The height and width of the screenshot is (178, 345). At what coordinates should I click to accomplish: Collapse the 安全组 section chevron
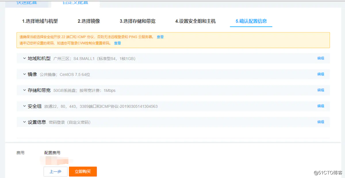(x=24, y=106)
